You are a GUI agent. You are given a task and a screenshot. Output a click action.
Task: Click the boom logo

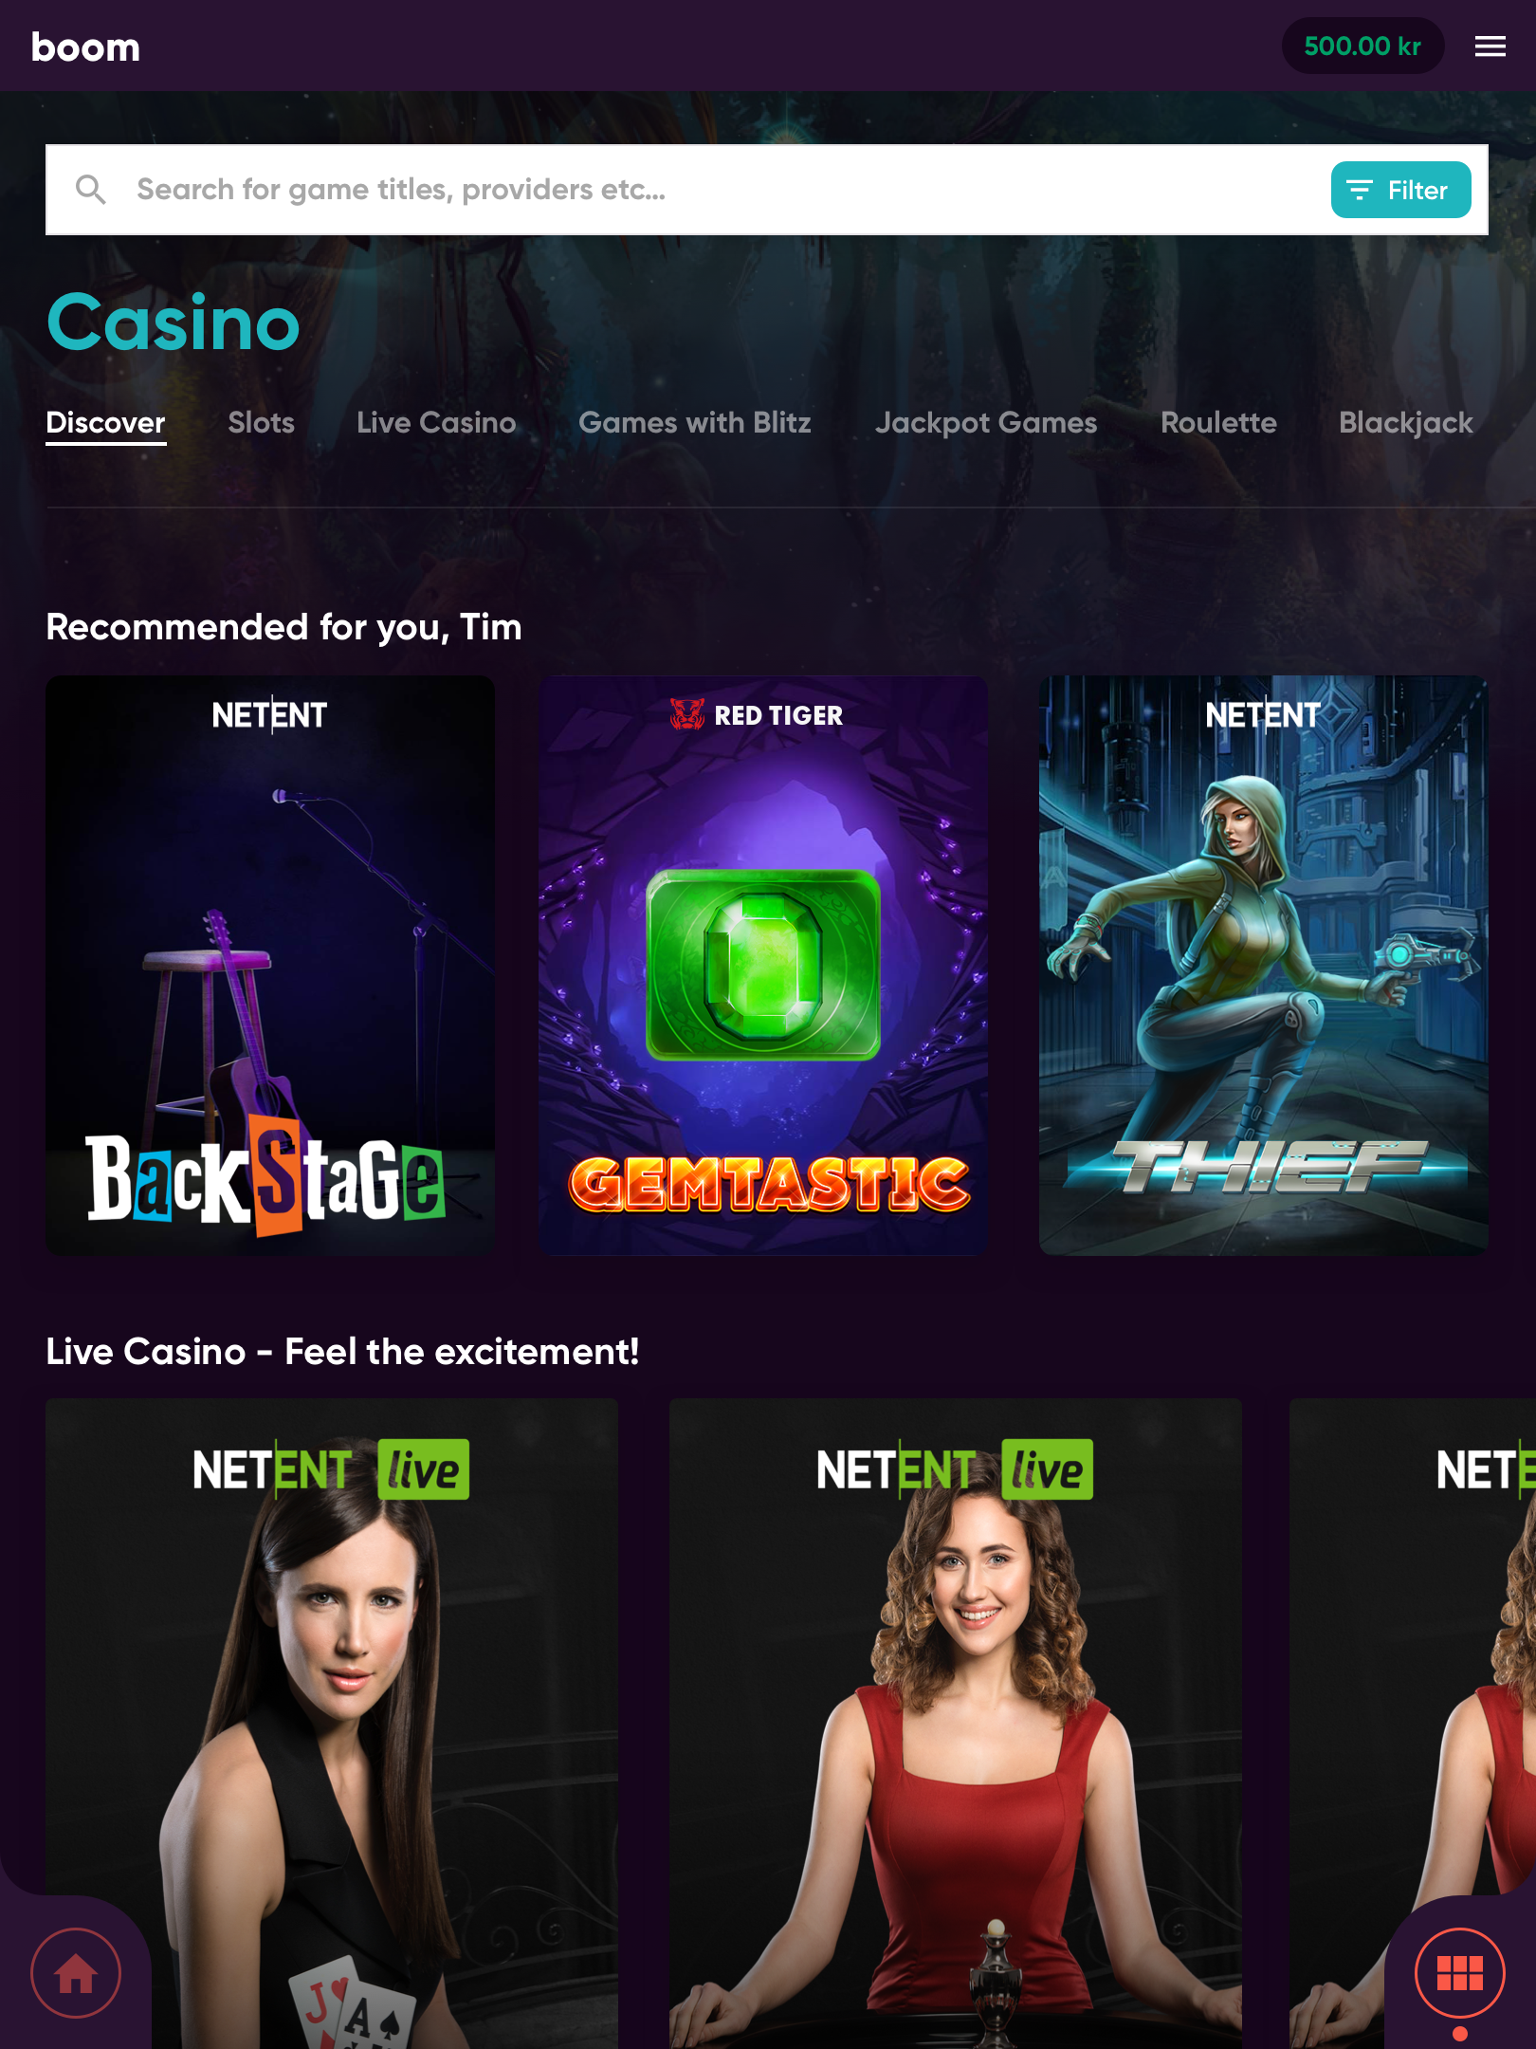point(85,47)
